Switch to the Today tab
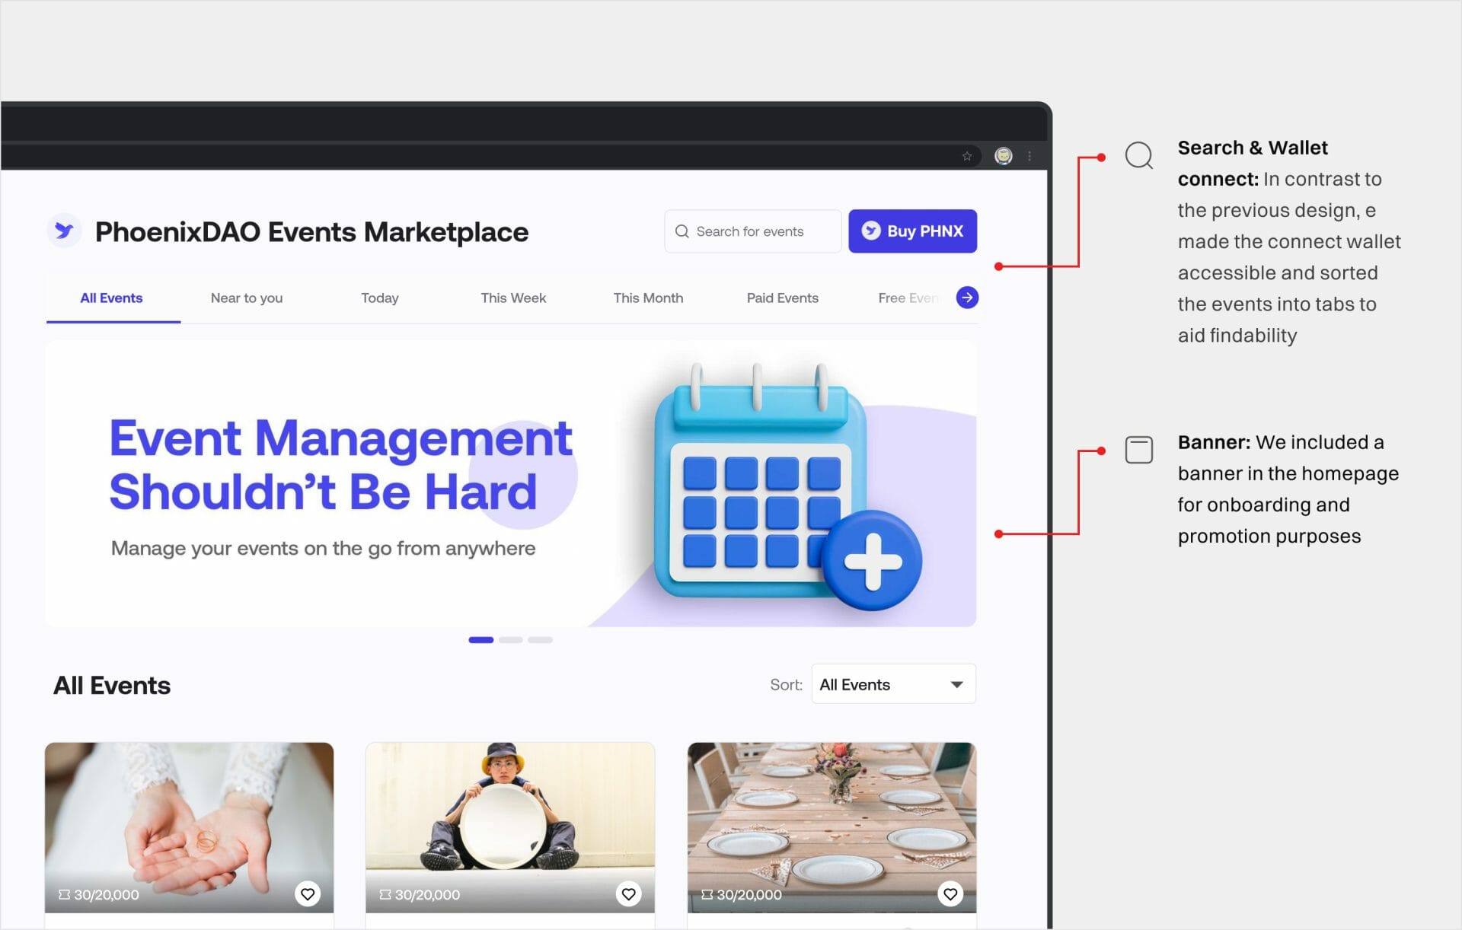Image resolution: width=1462 pixels, height=930 pixels. coord(380,298)
